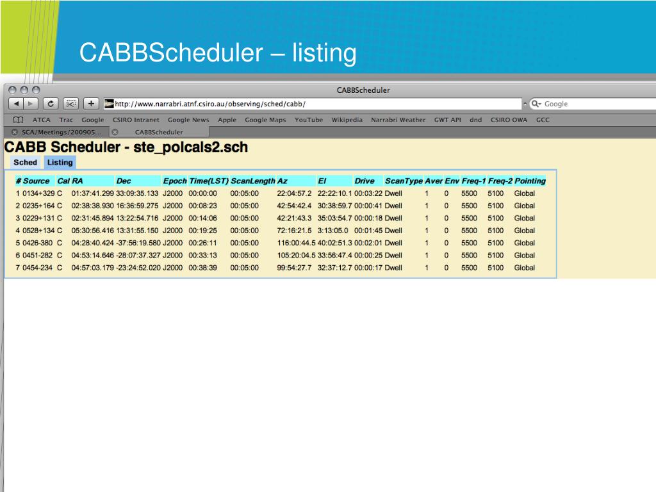Select source 0451-282 in row 6

pos(37,255)
